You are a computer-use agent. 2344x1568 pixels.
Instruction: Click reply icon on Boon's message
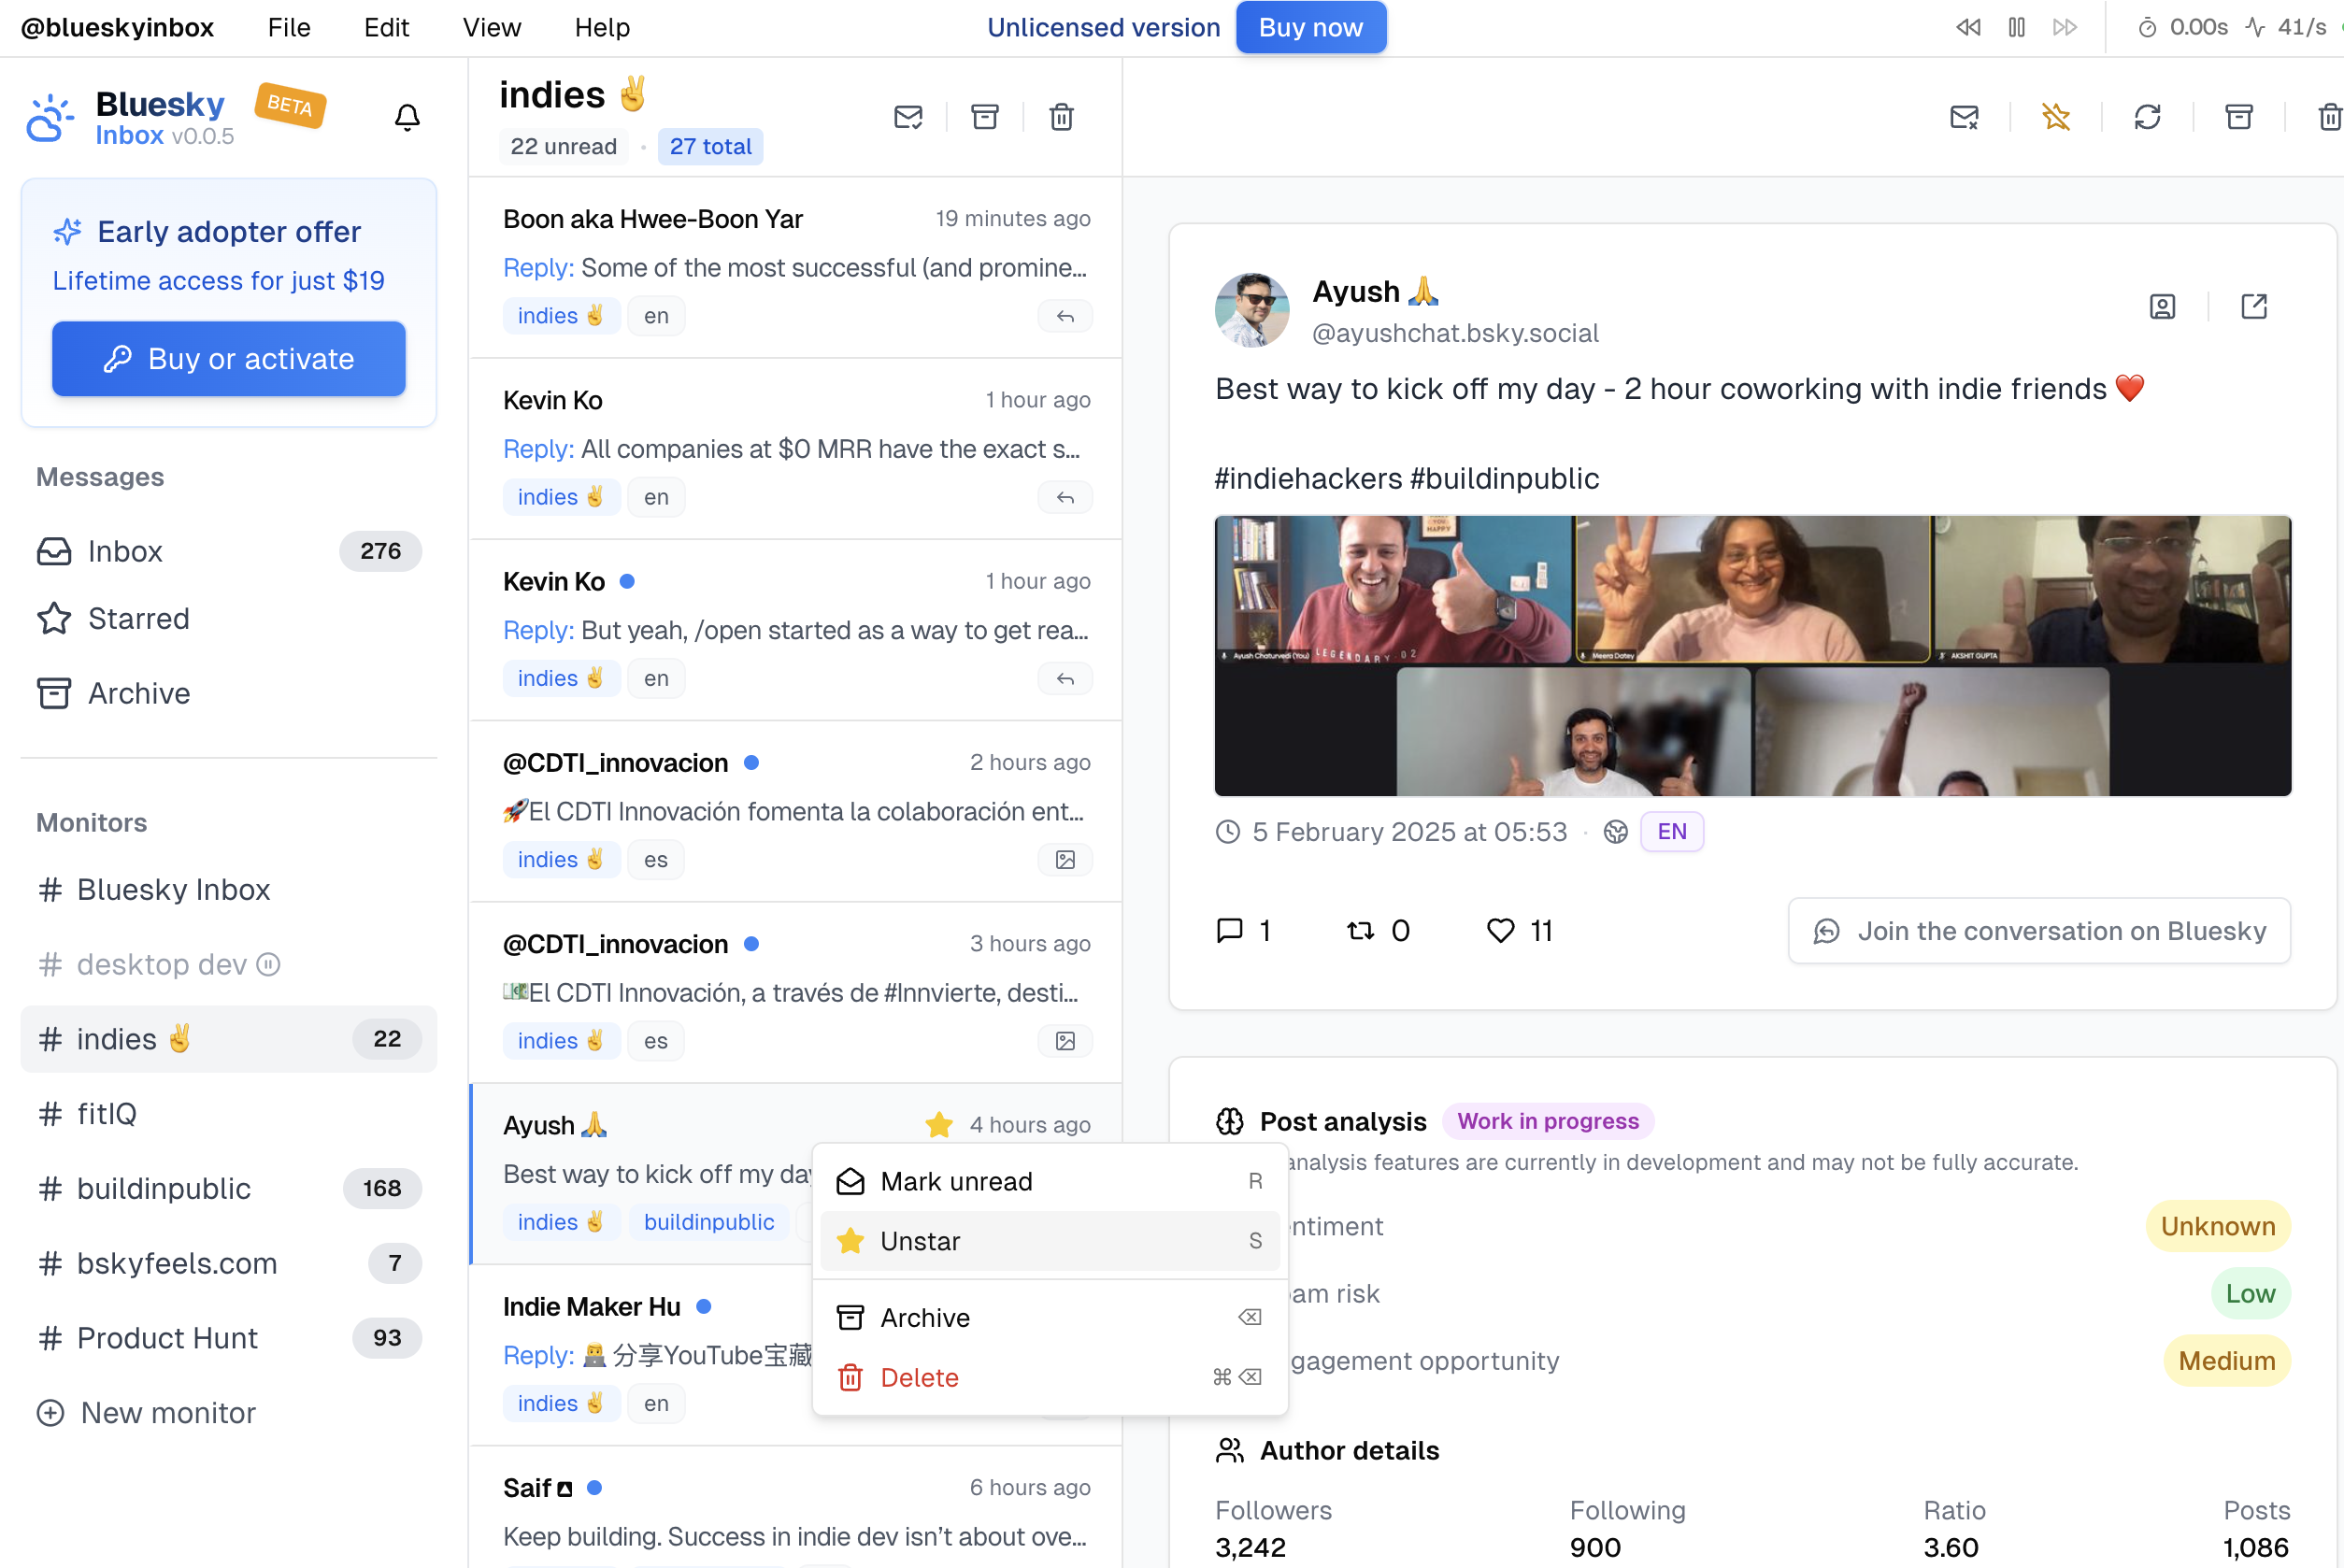1065,316
